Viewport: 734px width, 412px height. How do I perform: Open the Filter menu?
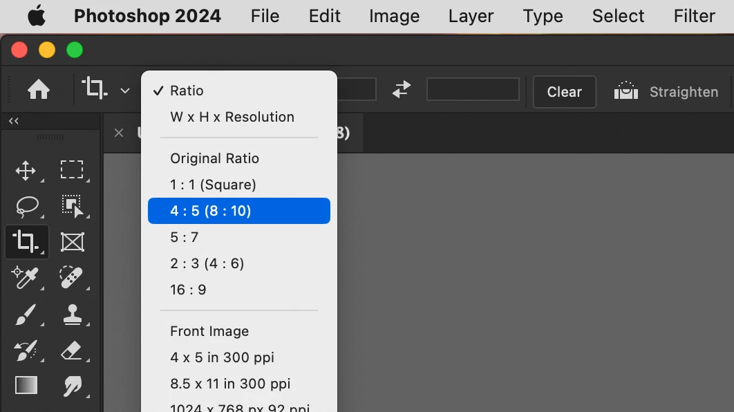tap(694, 16)
